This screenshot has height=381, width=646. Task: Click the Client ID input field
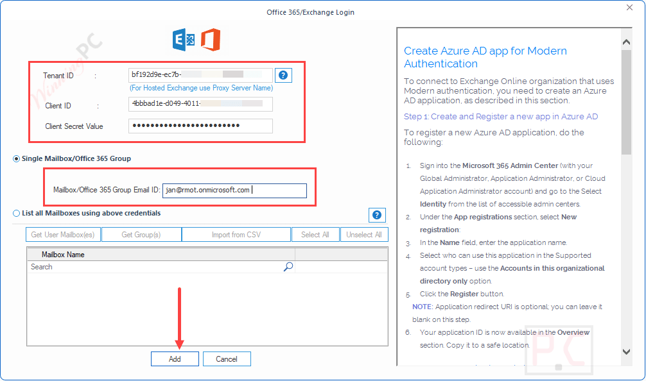pos(200,104)
